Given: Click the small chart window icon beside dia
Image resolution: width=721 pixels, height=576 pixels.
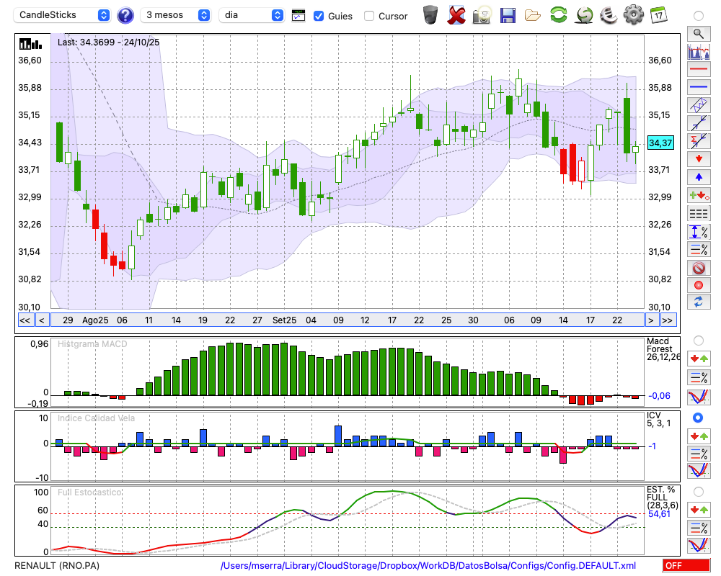Looking at the screenshot, I should click(x=298, y=16).
